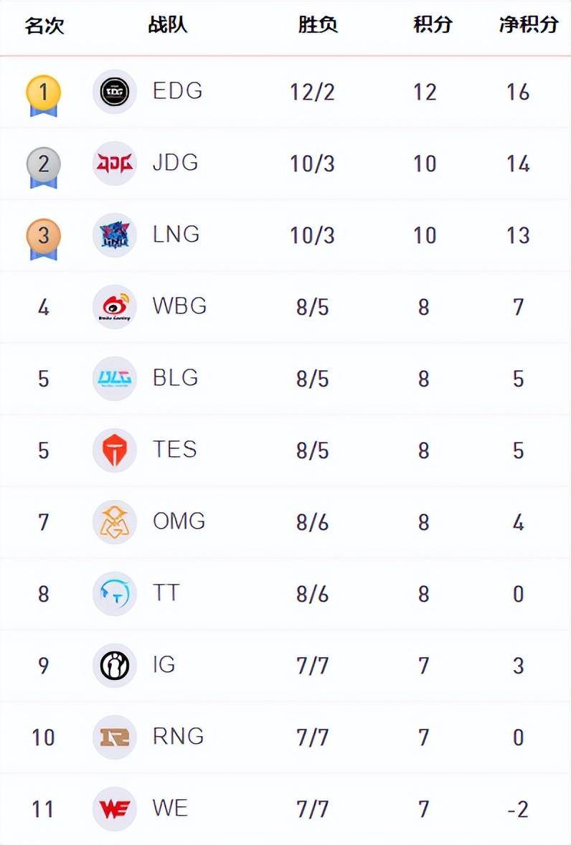Click the silver second-place medal
571x845 pixels.
tap(43, 165)
